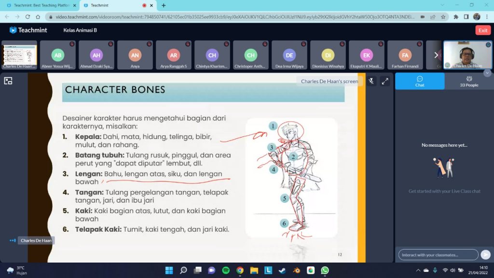Screen dimensions: 494x278
Task: Enter fullscreen for the shared screen
Action: coord(385,82)
